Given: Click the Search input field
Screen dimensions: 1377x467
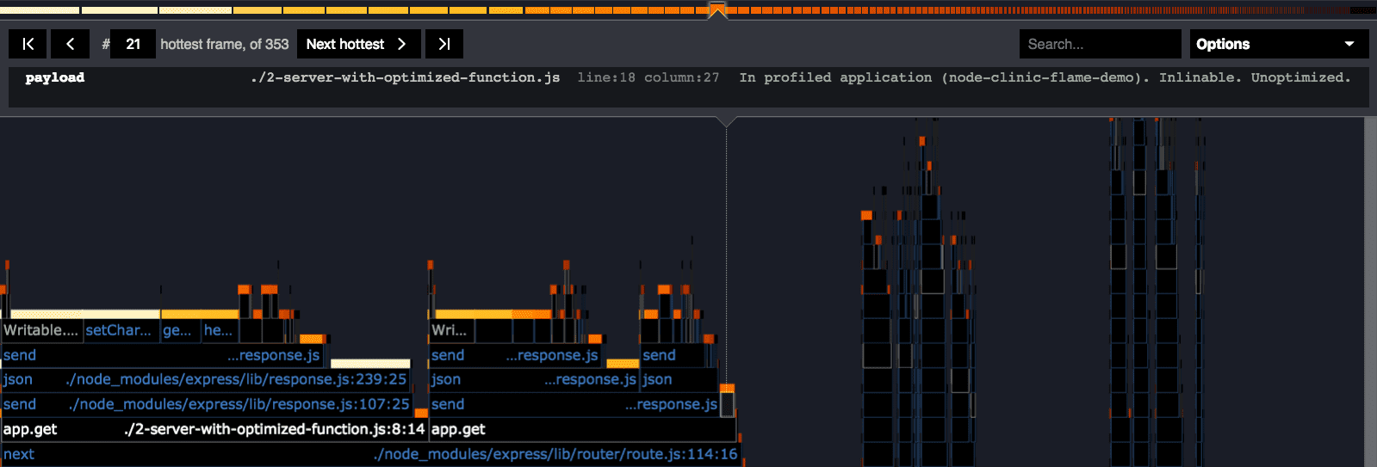Looking at the screenshot, I should pyautogui.click(x=1099, y=44).
